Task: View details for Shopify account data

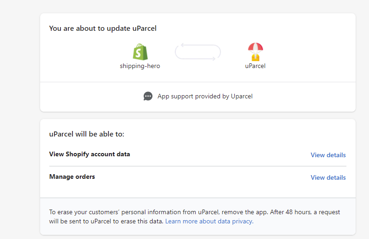Action: pos(328,155)
